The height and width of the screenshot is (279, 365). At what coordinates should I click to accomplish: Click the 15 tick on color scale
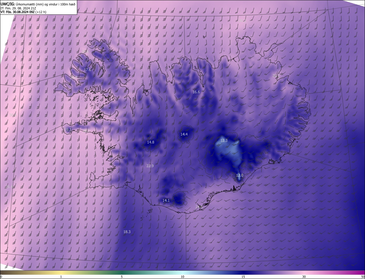[243, 277]
